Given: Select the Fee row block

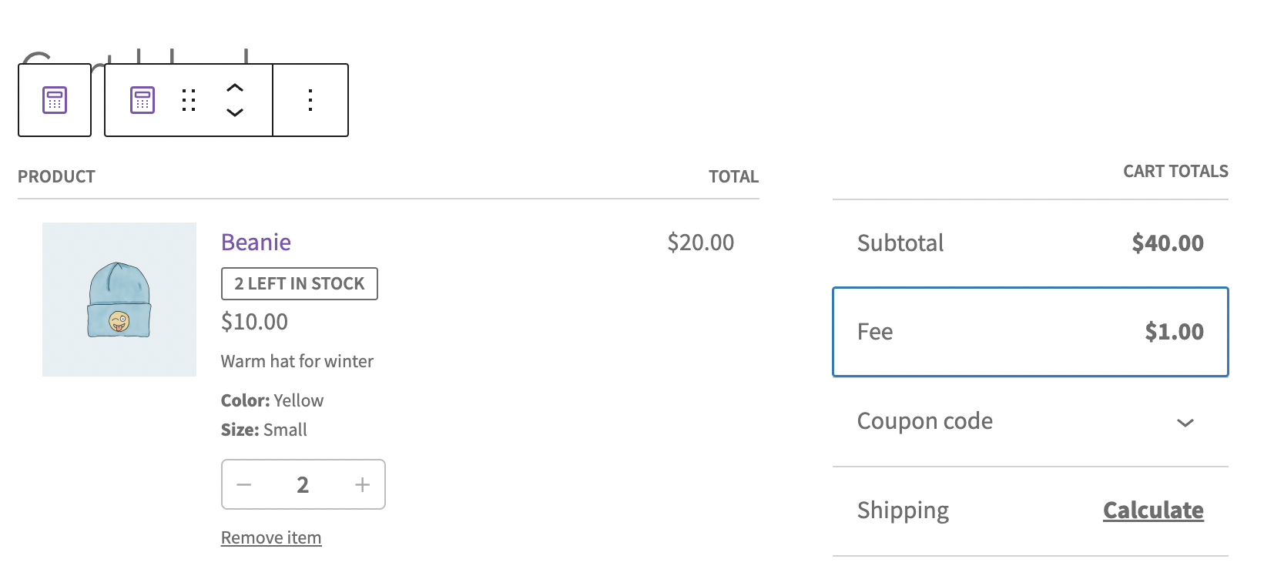Looking at the screenshot, I should pos(1030,332).
